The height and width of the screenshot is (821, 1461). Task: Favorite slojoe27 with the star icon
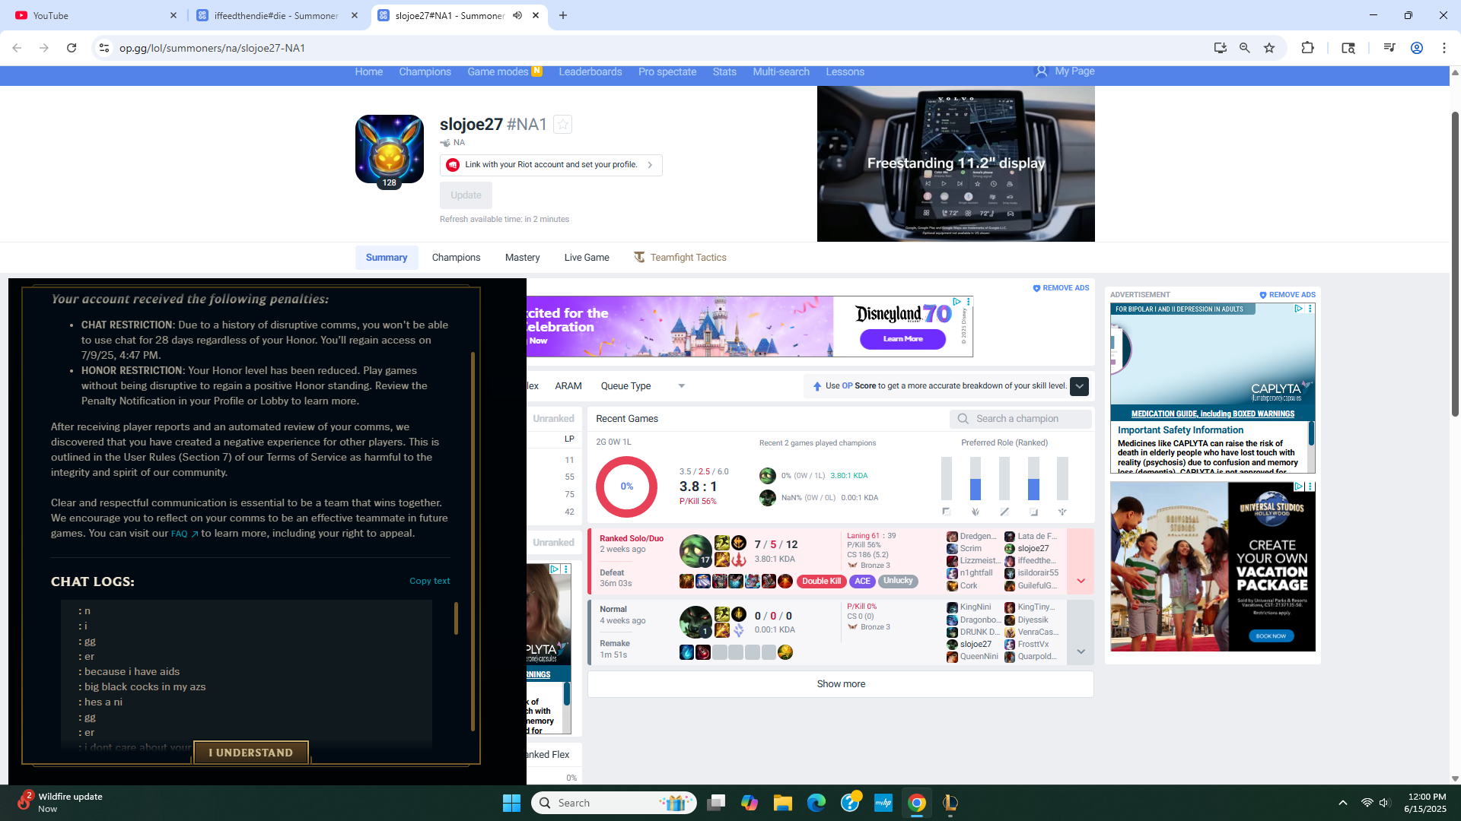tap(562, 124)
